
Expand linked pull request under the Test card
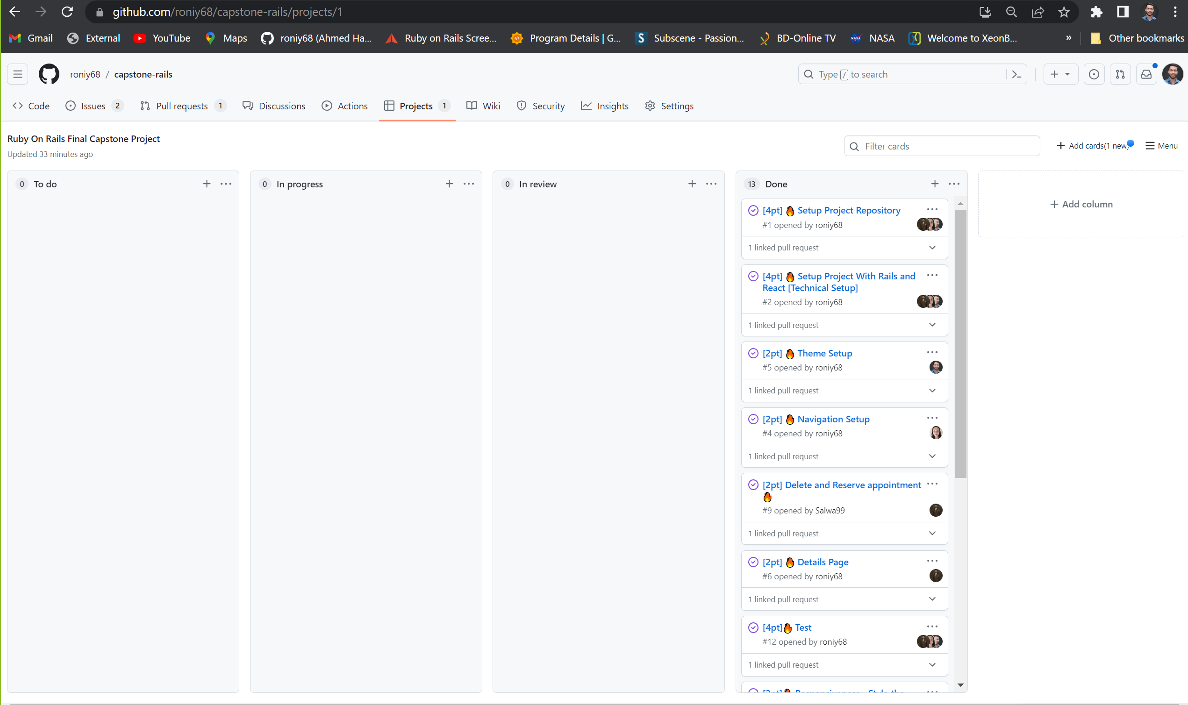pyautogui.click(x=933, y=665)
